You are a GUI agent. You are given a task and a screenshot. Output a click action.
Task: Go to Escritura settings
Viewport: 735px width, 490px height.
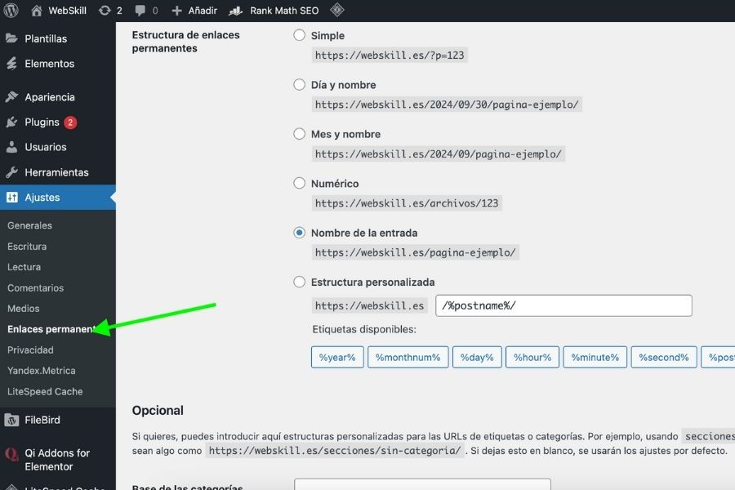point(27,246)
